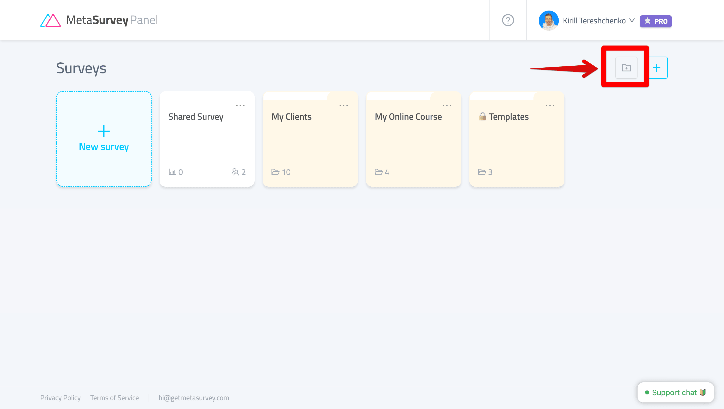This screenshot has height=409, width=724.
Task: Click the My Online Course folder expander
Action: [446, 105]
